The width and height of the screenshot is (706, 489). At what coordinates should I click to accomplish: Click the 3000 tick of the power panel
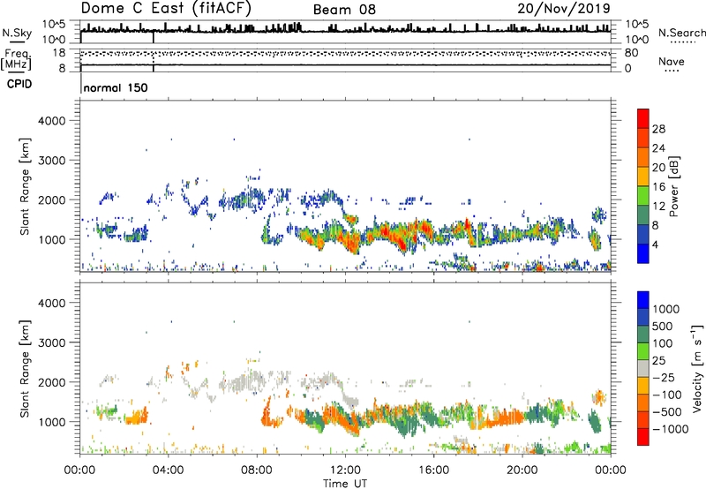tap(52, 161)
